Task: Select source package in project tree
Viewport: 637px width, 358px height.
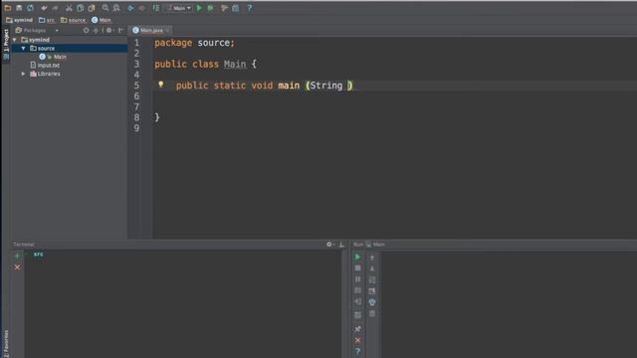Action: [42, 49]
